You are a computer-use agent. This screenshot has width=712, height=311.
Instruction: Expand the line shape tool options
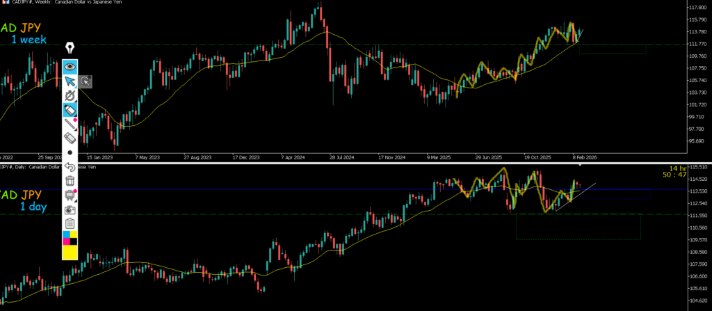pyautogui.click(x=70, y=124)
